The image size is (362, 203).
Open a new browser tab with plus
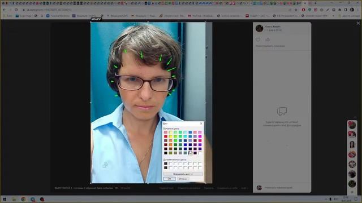[316, 3]
